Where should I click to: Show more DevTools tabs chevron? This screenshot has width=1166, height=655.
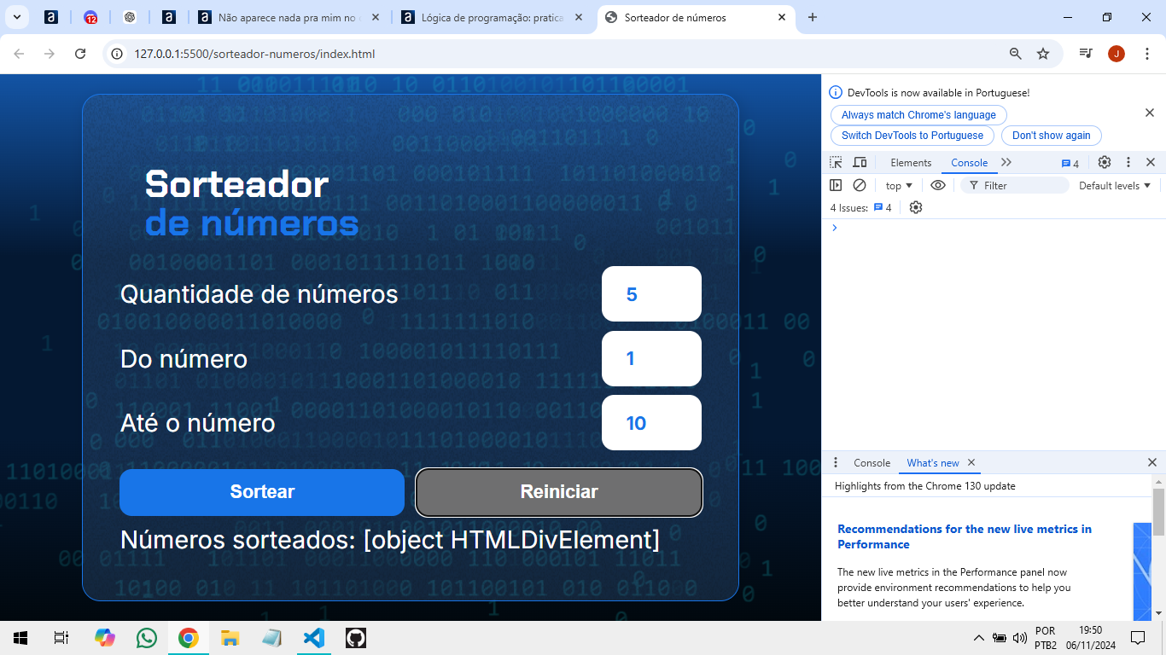[1006, 162]
